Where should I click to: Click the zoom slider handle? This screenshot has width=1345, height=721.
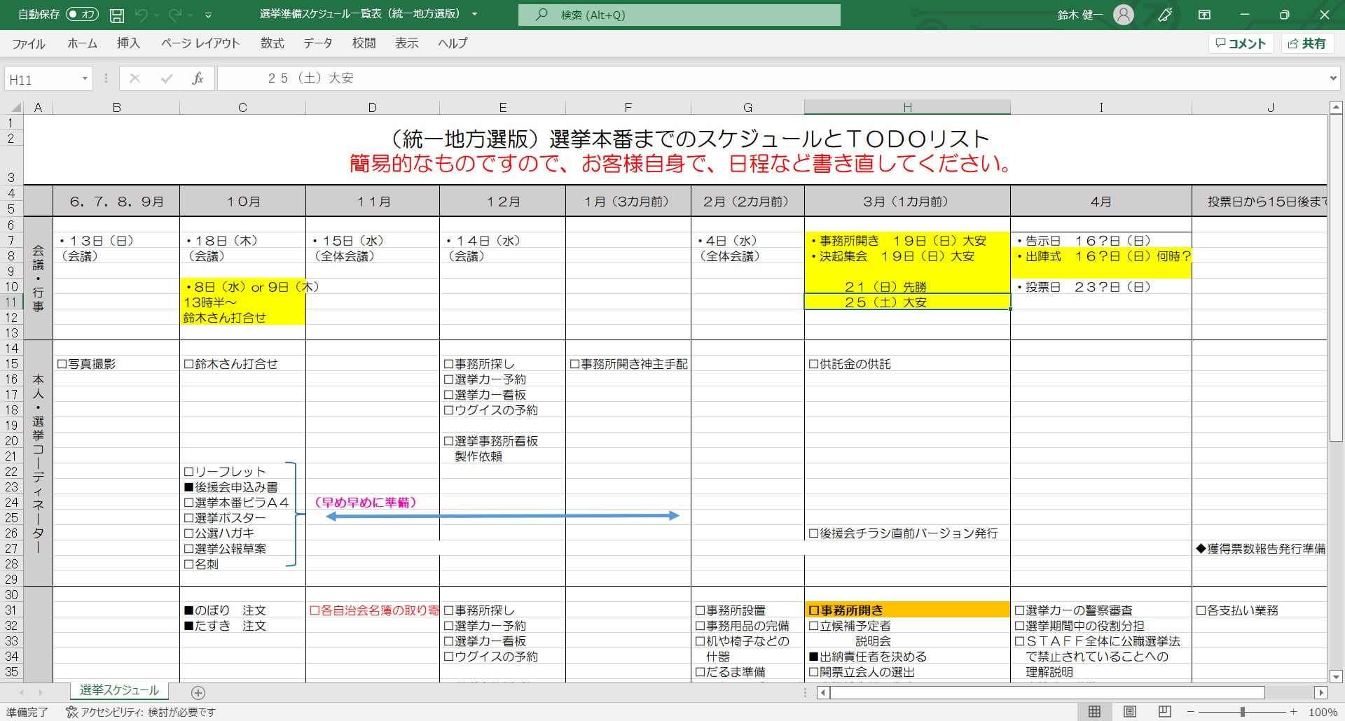(1242, 712)
